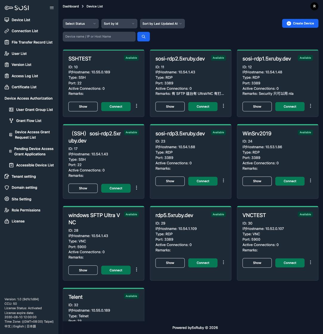
Task: Connect to the VNCTEST device
Action: [290, 263]
